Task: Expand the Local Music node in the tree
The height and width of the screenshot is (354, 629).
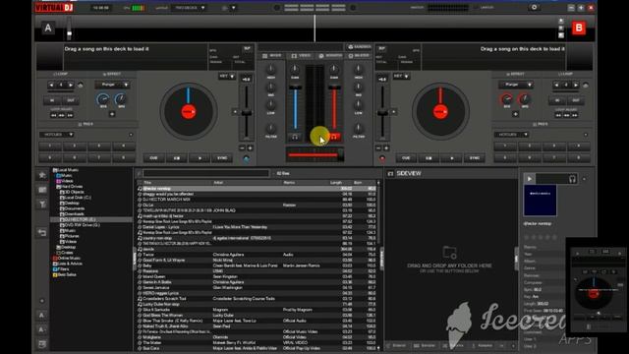Action: coord(66,170)
